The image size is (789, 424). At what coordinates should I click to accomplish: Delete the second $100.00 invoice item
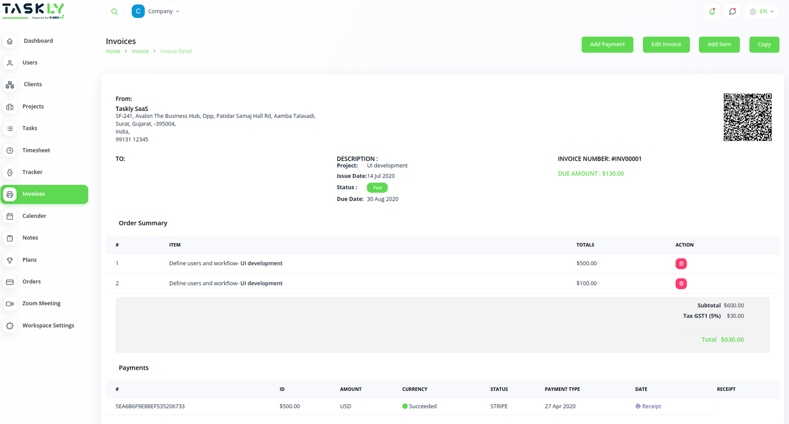[681, 283]
